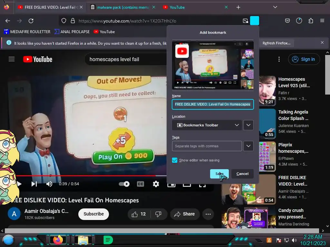Click the bookmark Name text field
Image resolution: width=330 pixels, height=247 pixels.
(213, 105)
